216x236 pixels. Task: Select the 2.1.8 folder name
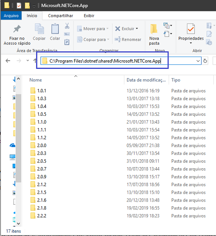coord(42,208)
